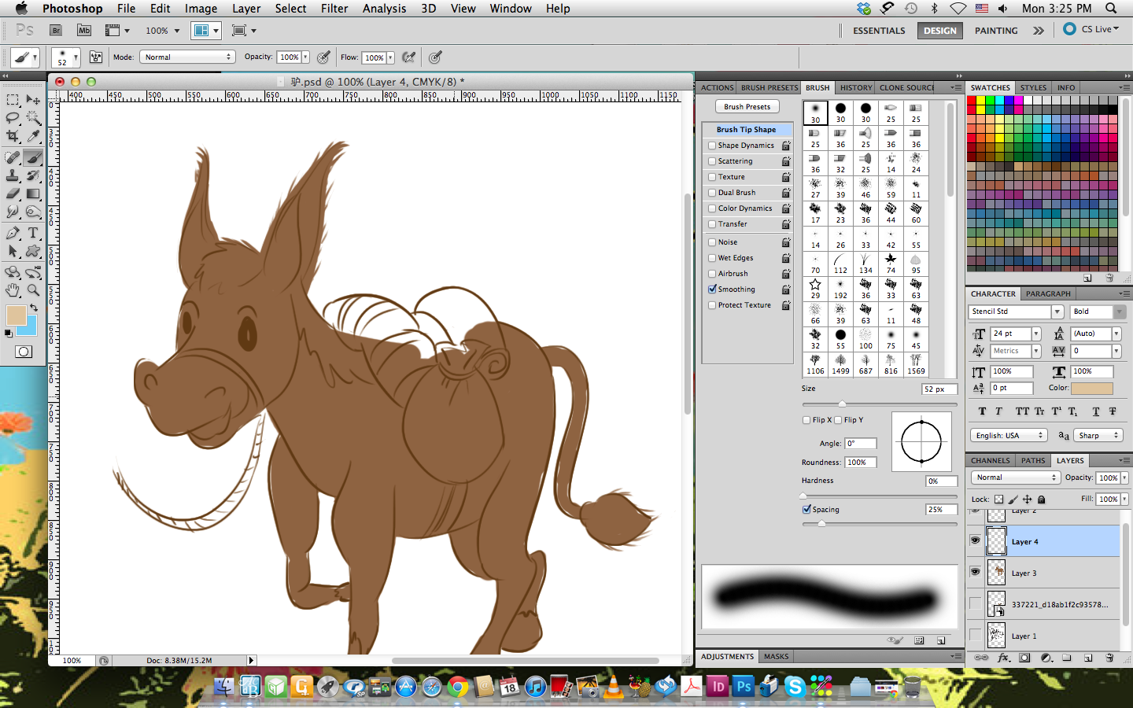This screenshot has height=708, width=1133.
Task: Open the font size dropdown showing 24 pt
Action: 1036,334
